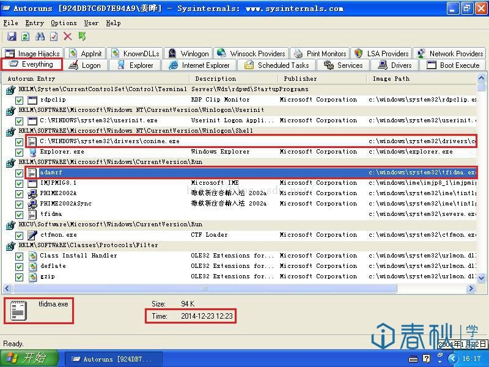489x367 pixels.
Task: Click the green Jump To toolbar icon
Action: coord(82,37)
